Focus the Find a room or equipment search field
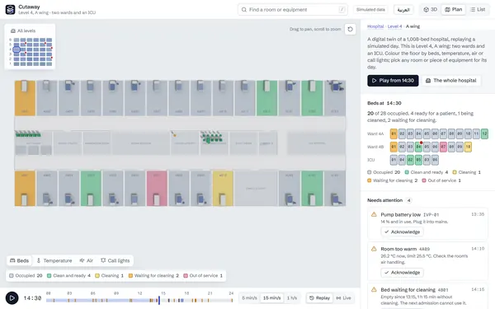495x309 pixels. (x=292, y=10)
